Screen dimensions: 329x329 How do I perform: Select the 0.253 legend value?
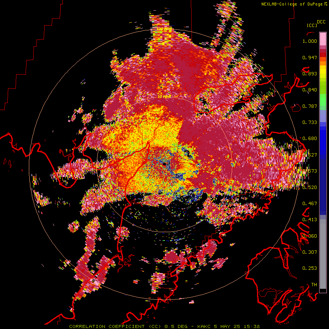click(x=310, y=268)
